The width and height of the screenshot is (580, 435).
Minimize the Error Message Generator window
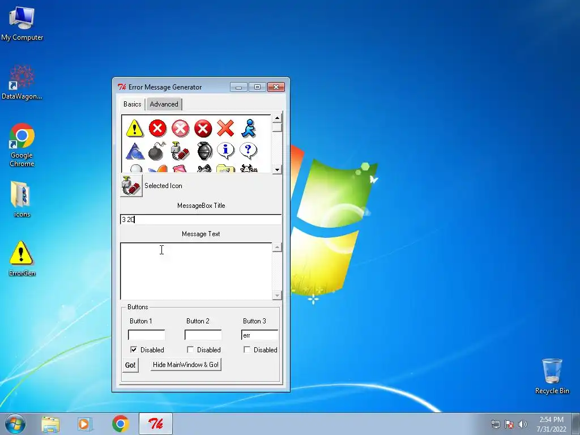click(x=238, y=87)
